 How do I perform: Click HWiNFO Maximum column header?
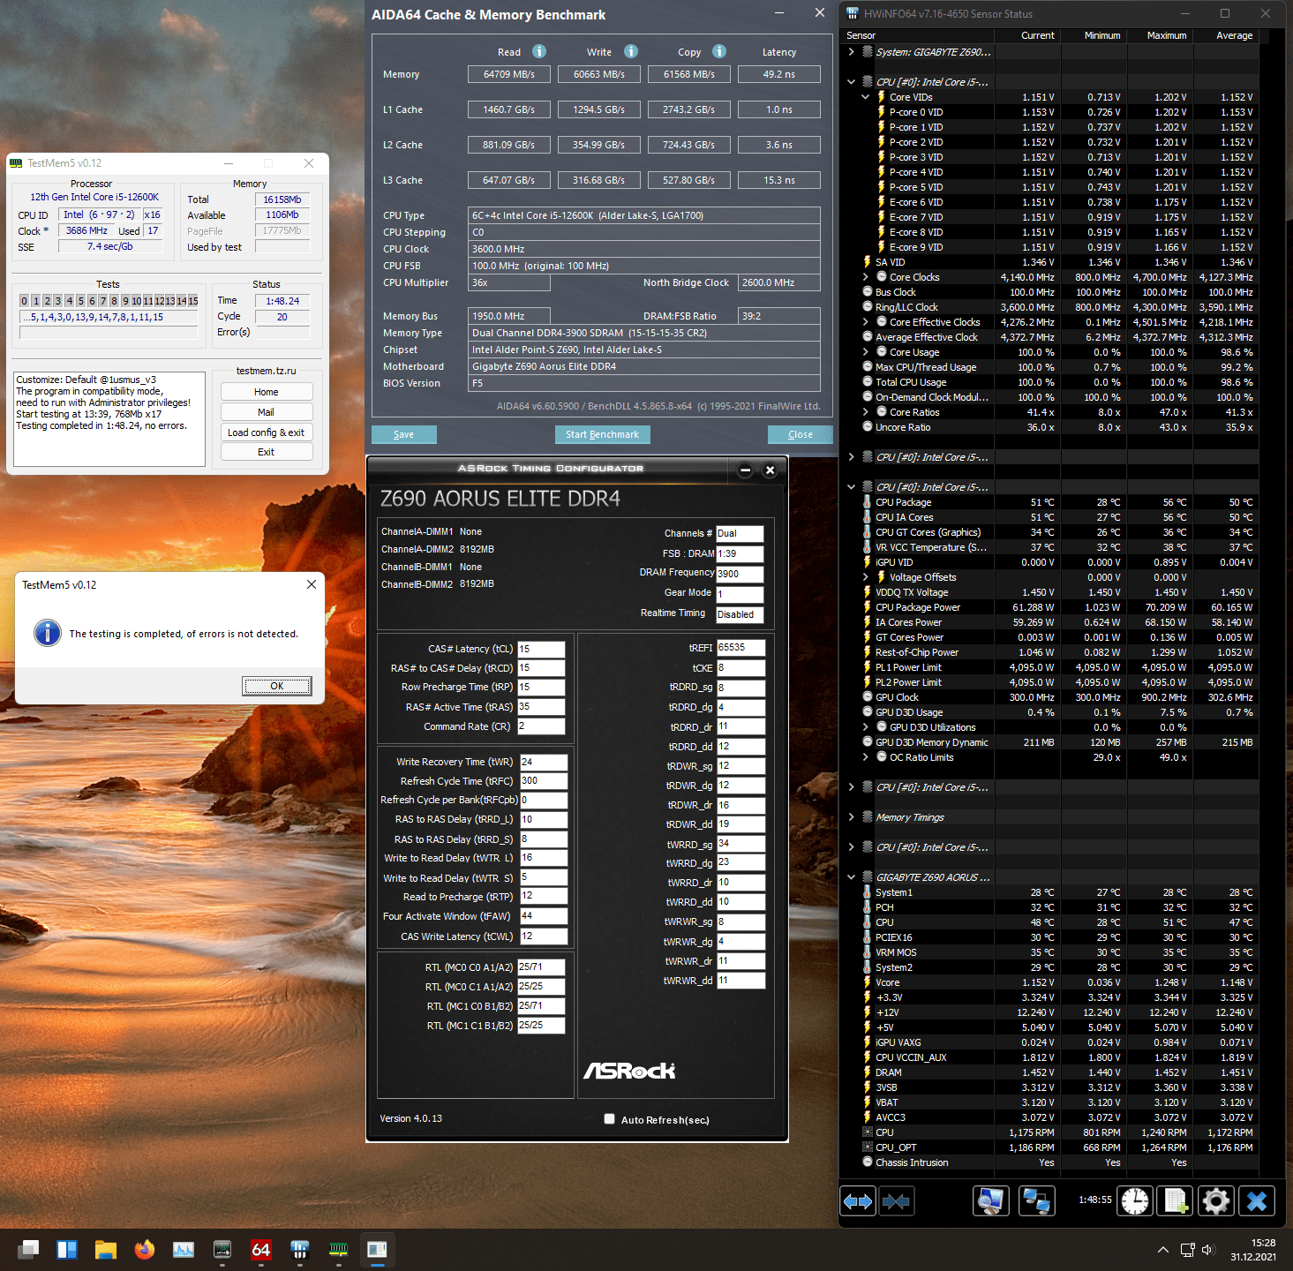point(1159,35)
